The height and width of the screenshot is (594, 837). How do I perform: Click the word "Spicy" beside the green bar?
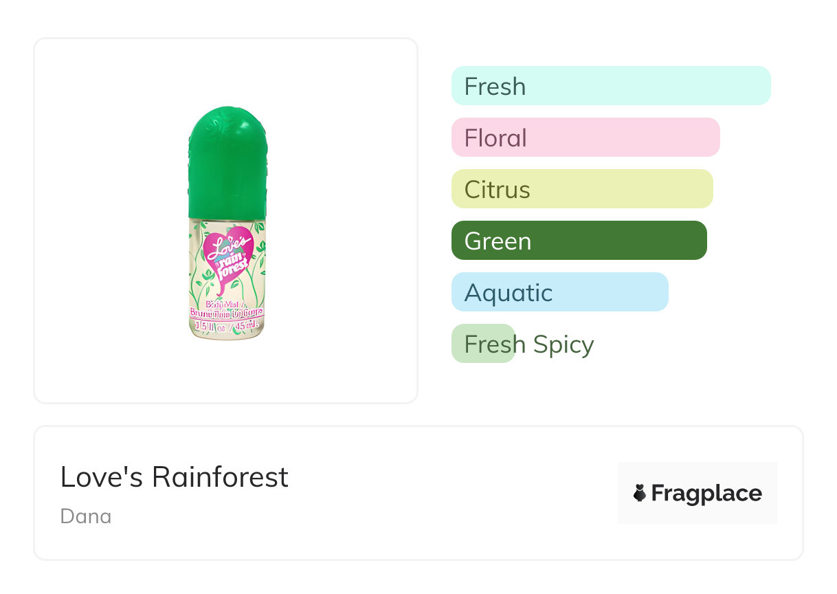(x=563, y=344)
